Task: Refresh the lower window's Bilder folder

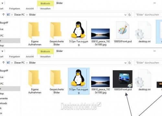Action: [130, 63]
